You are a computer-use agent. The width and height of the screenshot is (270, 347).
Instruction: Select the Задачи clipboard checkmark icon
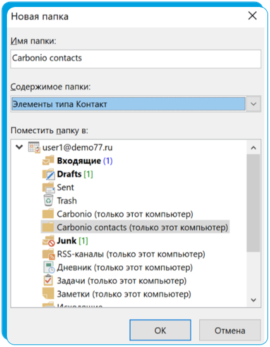pos(48,280)
